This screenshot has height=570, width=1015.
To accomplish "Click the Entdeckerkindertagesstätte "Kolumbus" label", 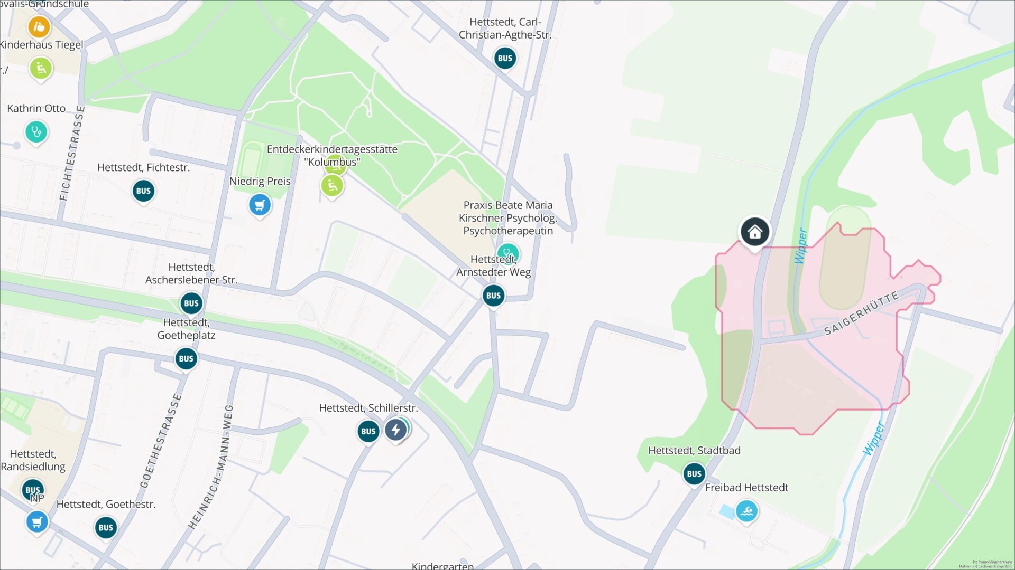I will coord(332,156).
